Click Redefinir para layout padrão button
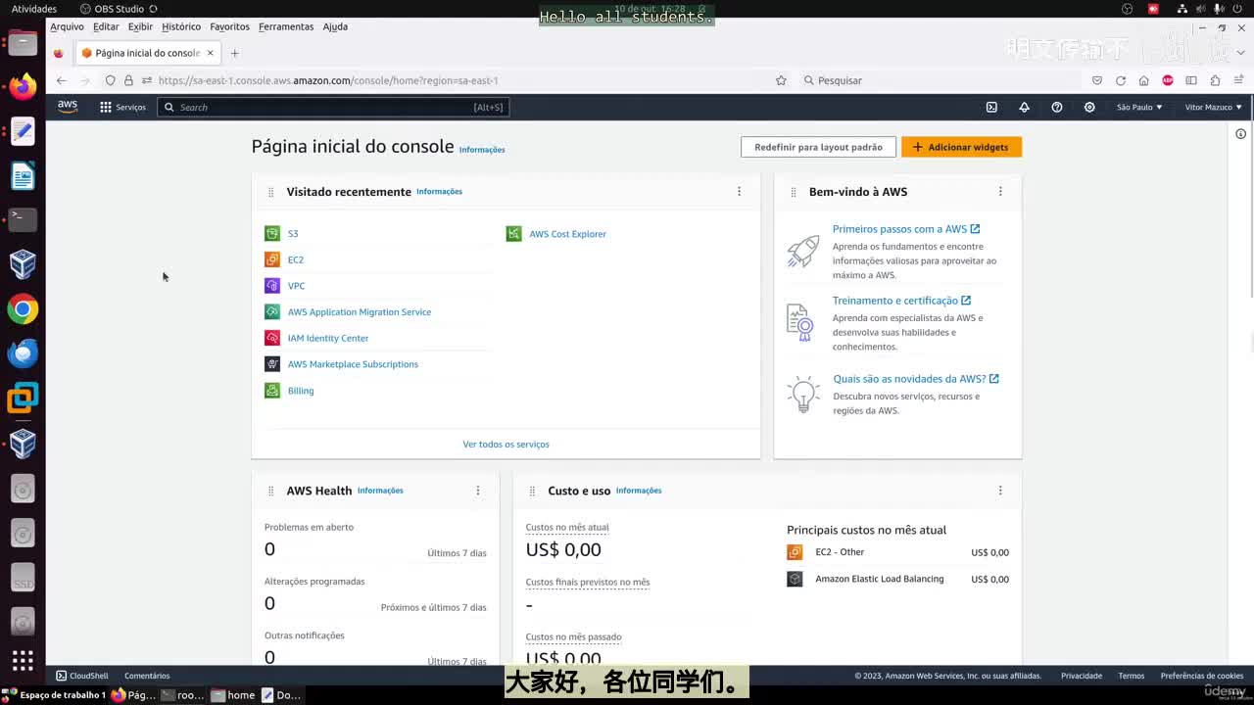Screen dimensions: 1254x705 tap(818, 147)
